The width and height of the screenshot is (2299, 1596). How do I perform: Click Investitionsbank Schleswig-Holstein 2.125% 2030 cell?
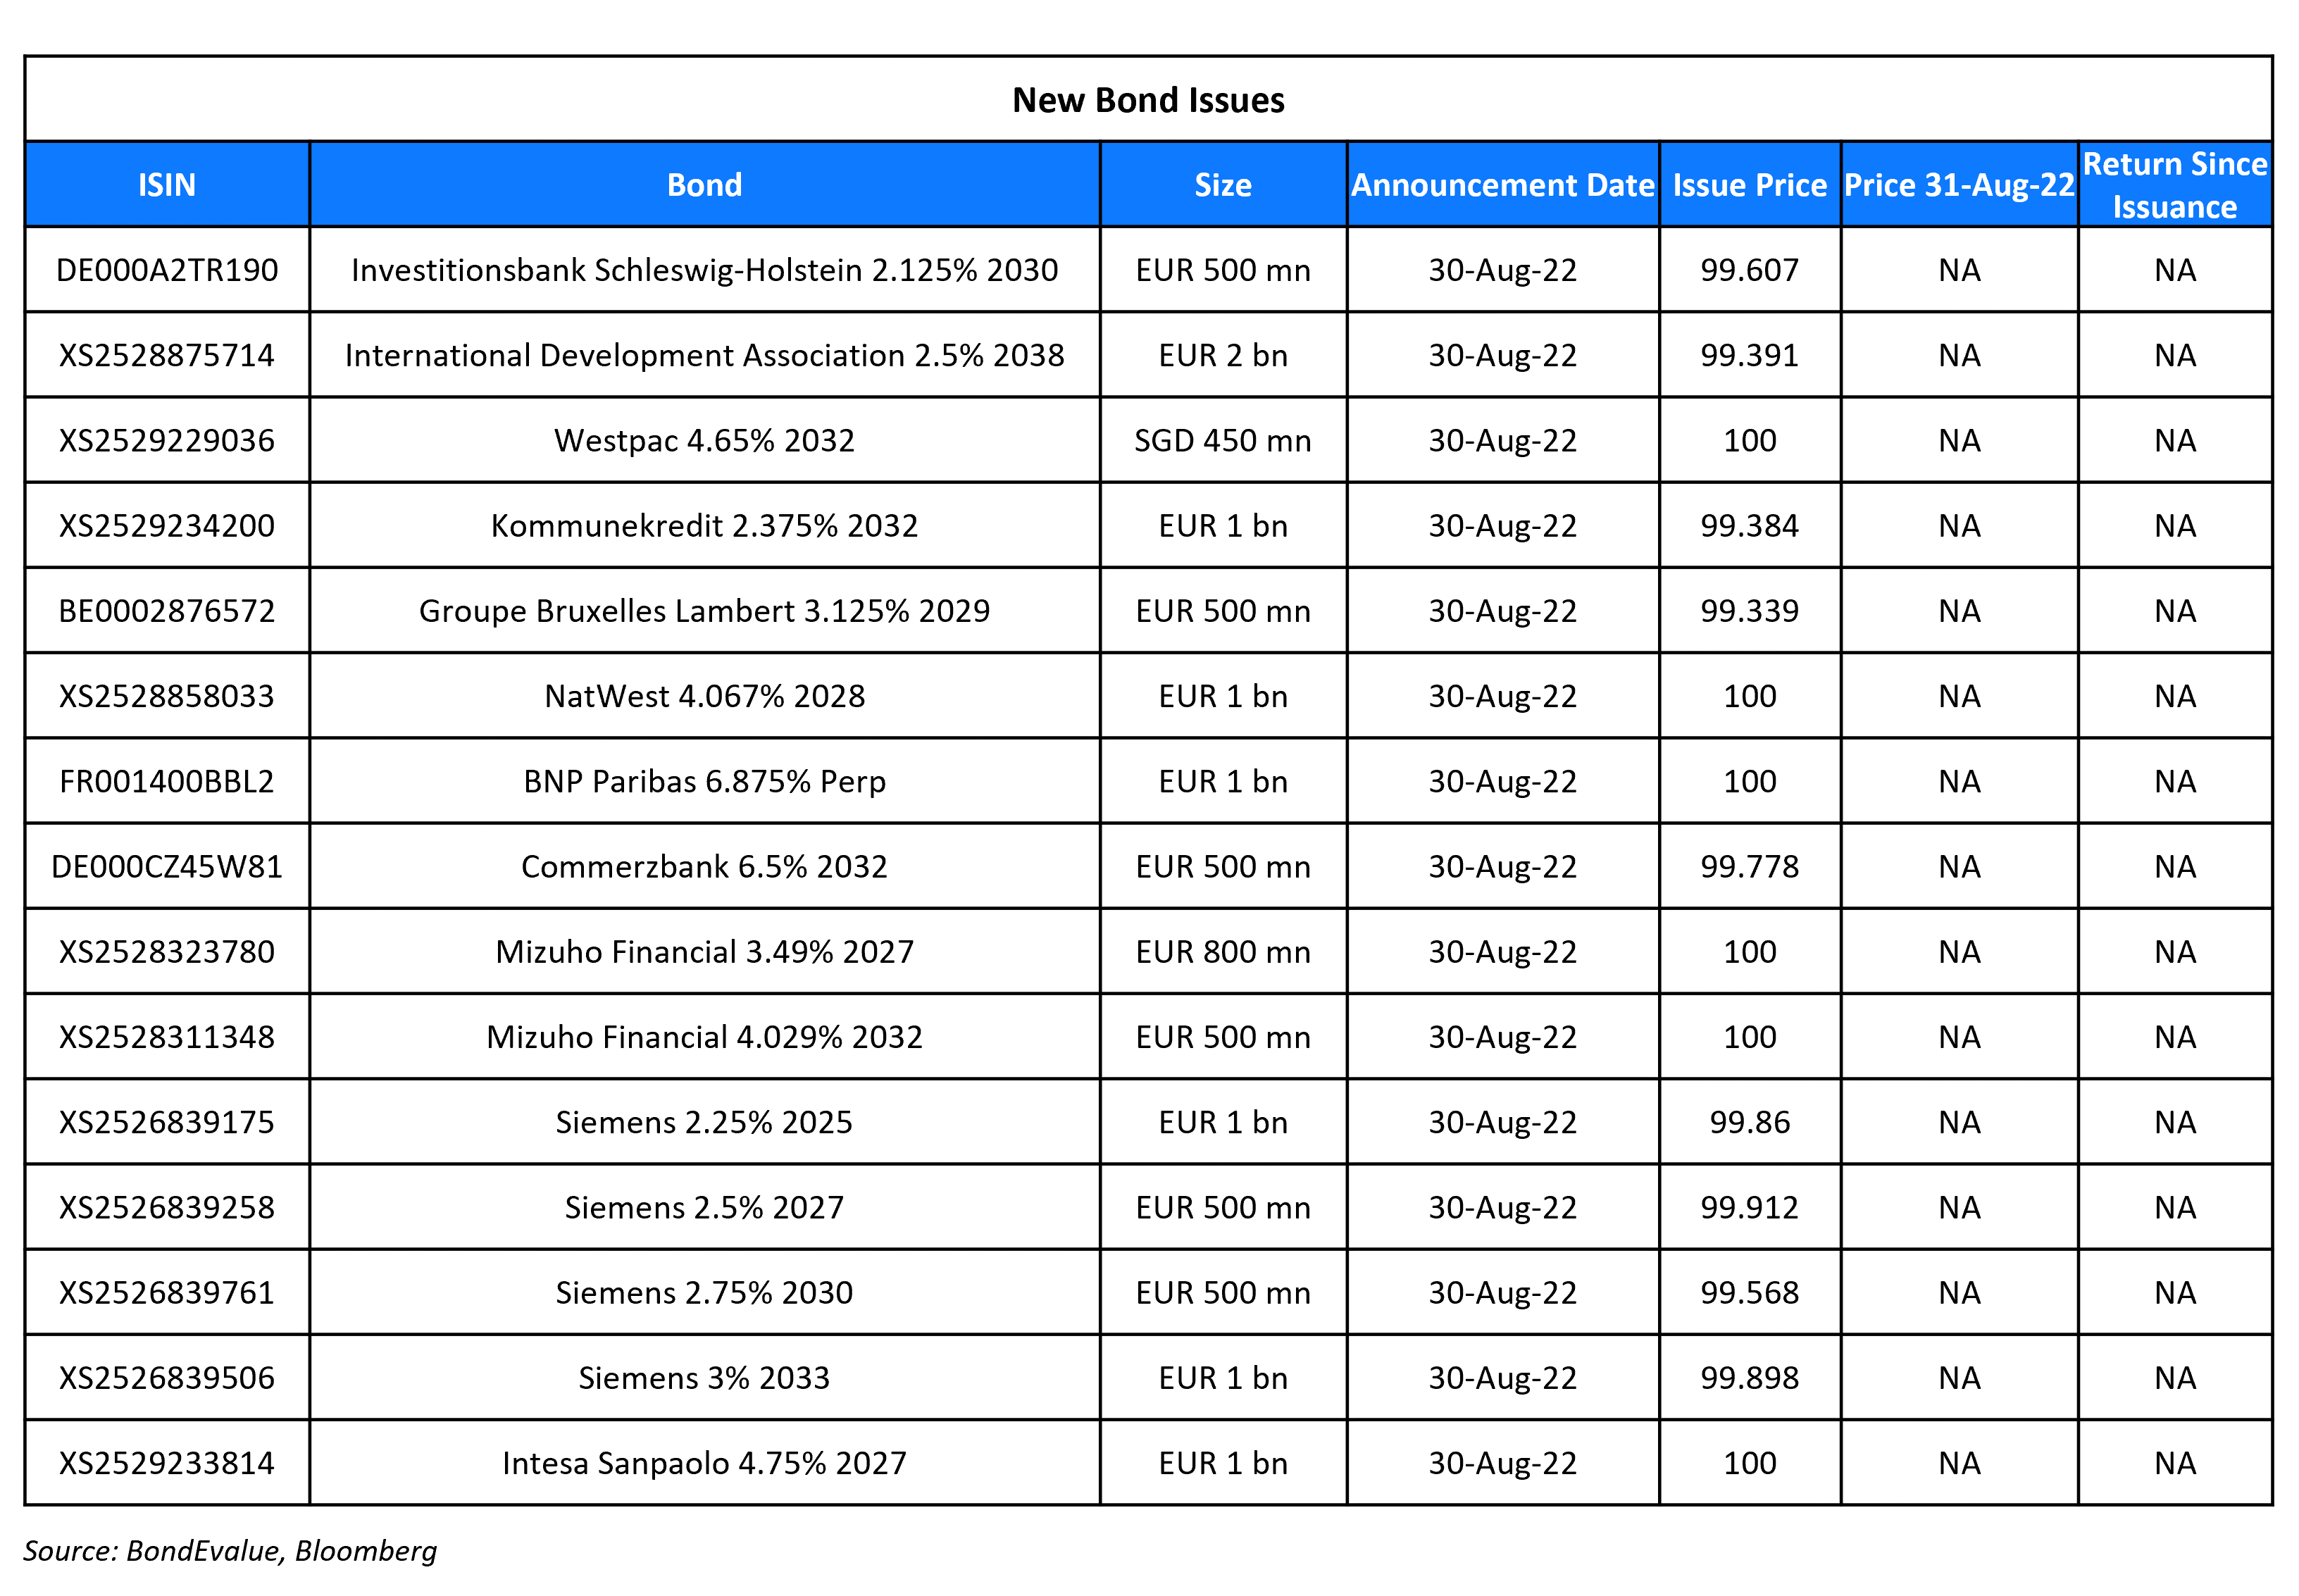pyautogui.click(x=704, y=270)
